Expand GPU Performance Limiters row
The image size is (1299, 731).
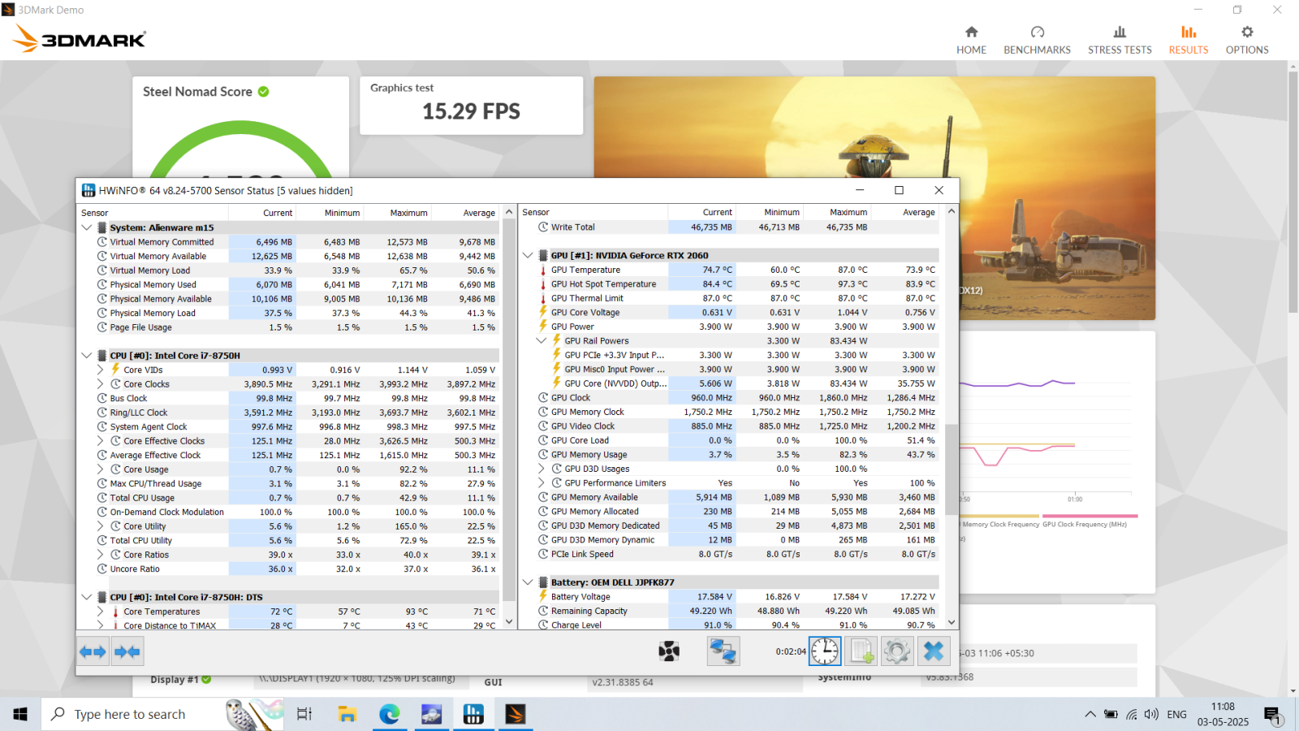[542, 482]
